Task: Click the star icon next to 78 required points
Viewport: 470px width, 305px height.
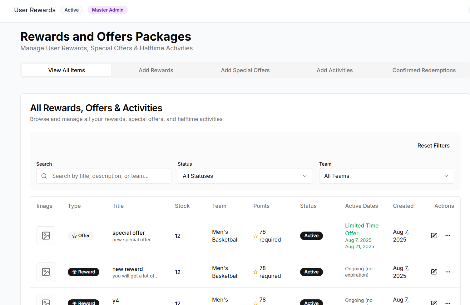Action: tap(255, 236)
